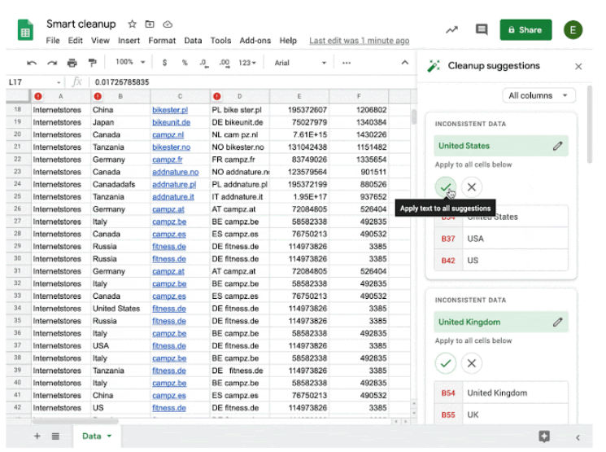Screen dimensions: 606x452
Task: Click the formula bar value field
Action: click(251, 82)
